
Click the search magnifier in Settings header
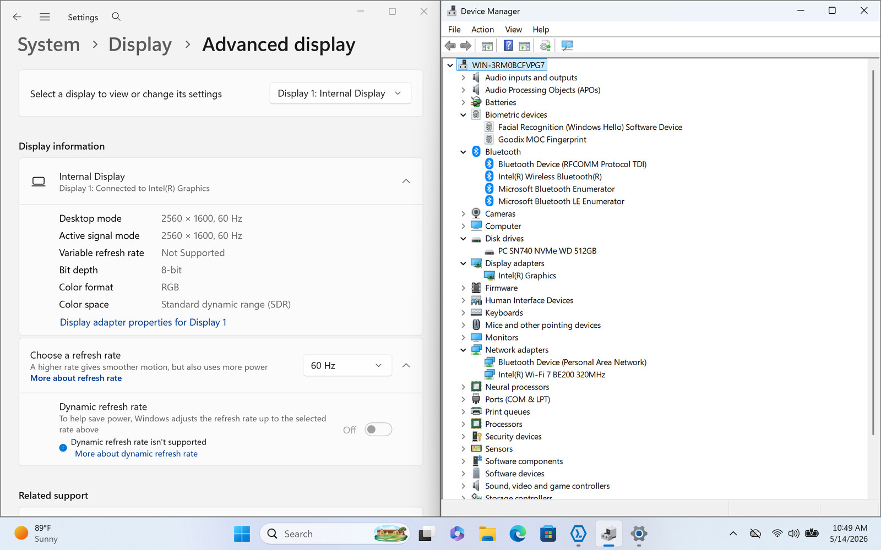coord(116,16)
